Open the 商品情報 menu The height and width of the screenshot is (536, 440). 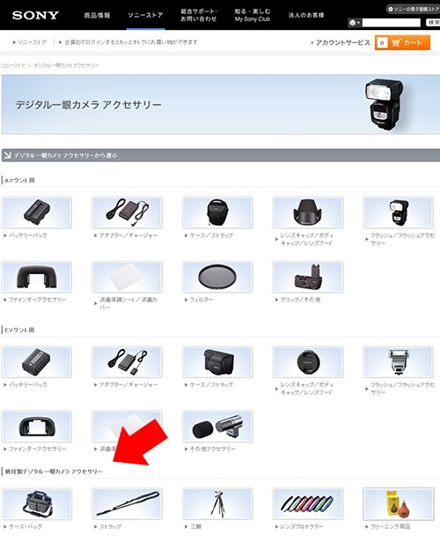click(x=98, y=15)
